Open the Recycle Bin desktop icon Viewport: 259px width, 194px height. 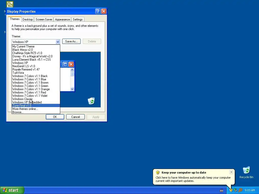[246, 172]
